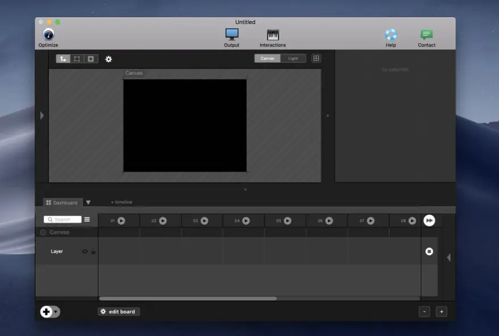The height and width of the screenshot is (336, 499).
Task: Select the crop/warp rectangle tool
Action: point(77,58)
